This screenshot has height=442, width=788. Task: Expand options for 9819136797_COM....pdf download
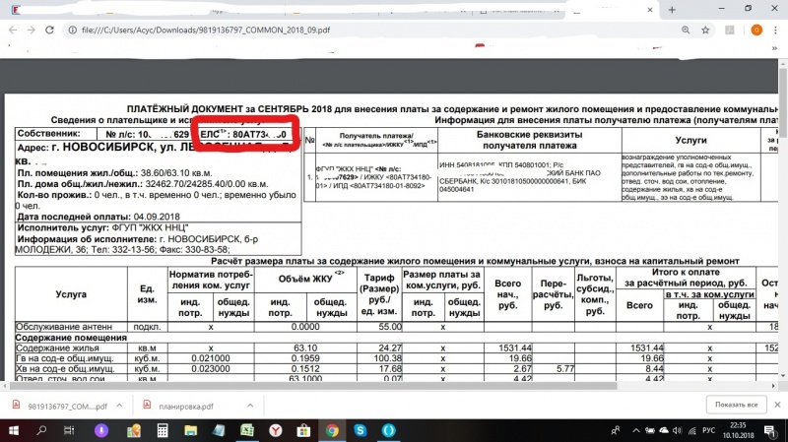(x=119, y=406)
